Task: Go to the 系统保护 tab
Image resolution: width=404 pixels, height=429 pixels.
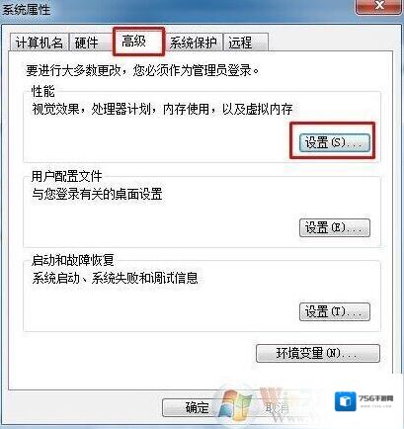Action: pyautogui.click(x=194, y=43)
